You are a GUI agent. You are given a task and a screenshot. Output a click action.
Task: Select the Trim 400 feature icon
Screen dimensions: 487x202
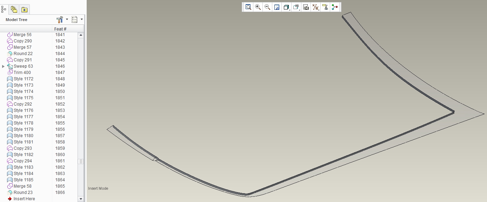tap(10, 73)
